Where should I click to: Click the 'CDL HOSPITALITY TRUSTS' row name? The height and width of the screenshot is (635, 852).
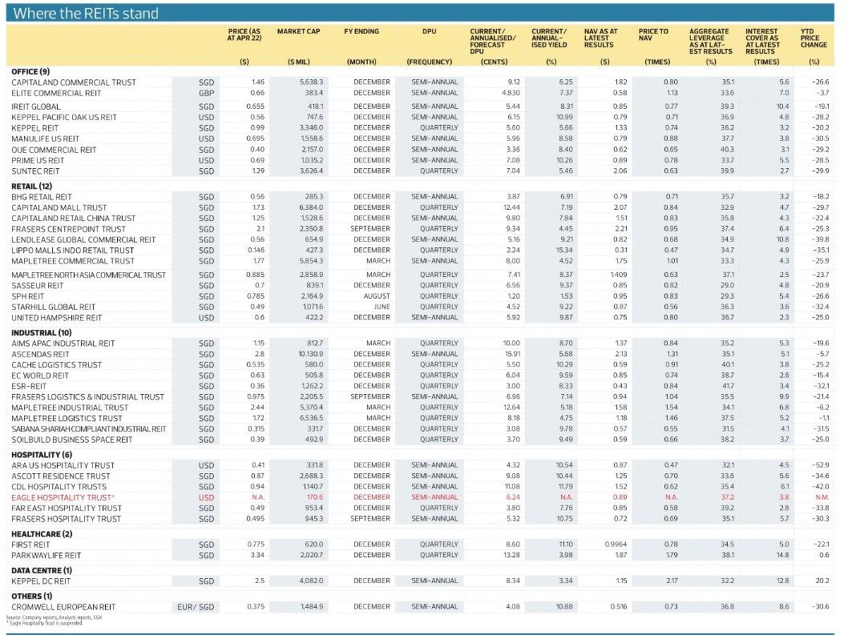coord(59,487)
